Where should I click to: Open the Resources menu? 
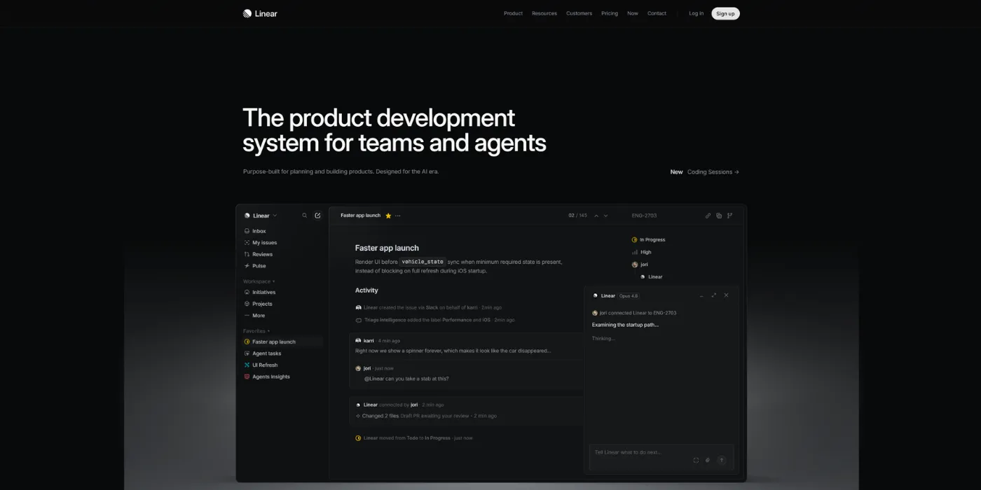point(544,13)
